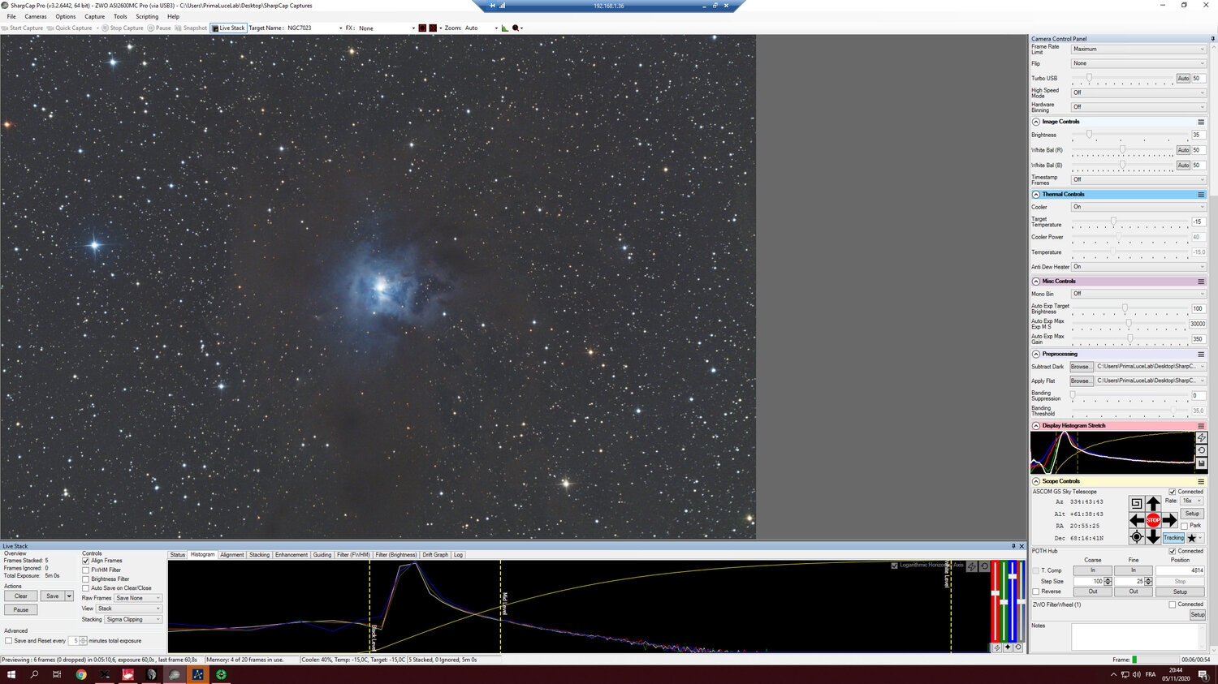Screen dimensions: 1218x684
Task: Toggle the POTH Hub Connected checkbox
Action: 1173,551
